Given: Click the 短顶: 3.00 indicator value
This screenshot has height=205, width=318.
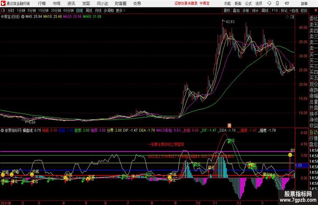Looking at the screenshot, I should (x=82, y=130).
